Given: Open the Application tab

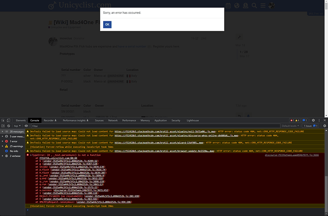Looking at the screenshot, I should point(161,121).
